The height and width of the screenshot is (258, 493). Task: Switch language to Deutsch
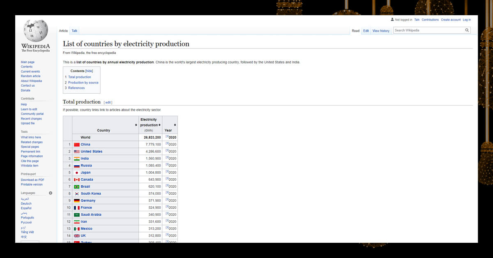(26, 204)
